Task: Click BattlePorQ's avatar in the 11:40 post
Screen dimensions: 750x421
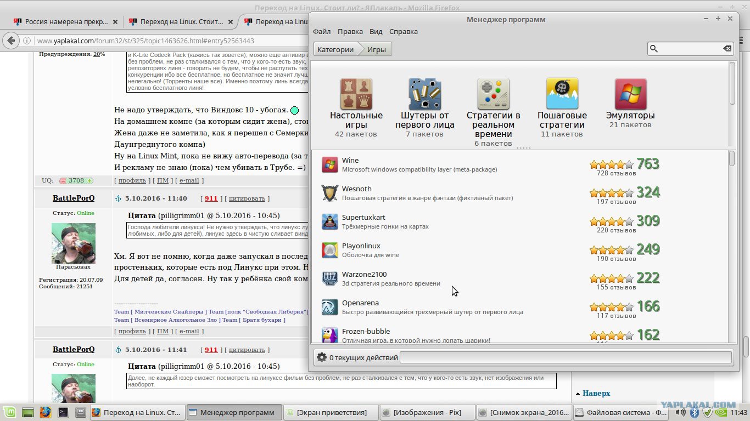Action: point(74,243)
